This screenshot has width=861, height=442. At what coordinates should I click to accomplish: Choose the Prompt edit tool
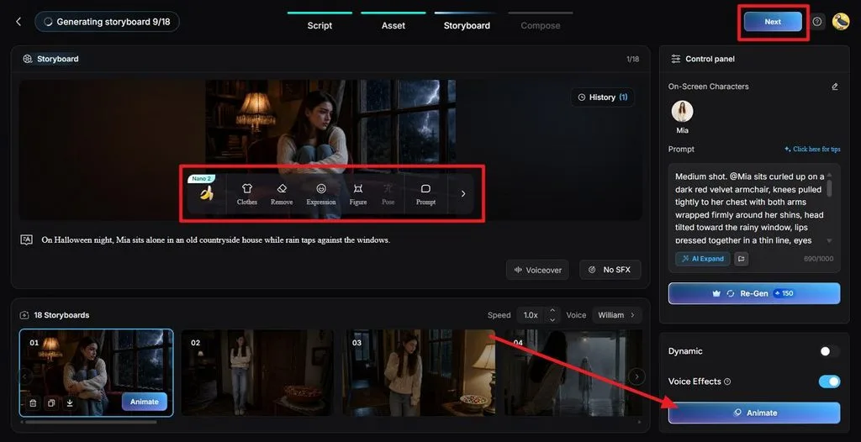click(x=425, y=194)
